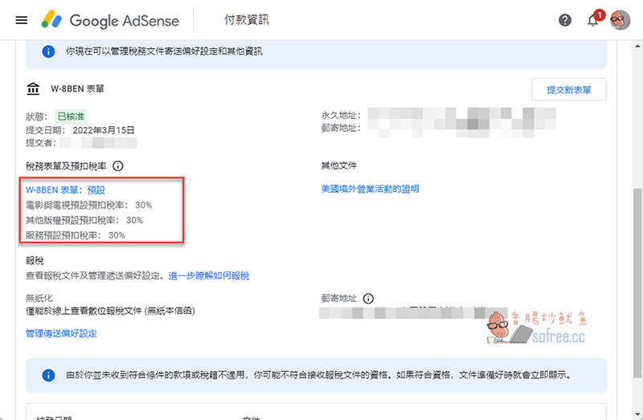Image resolution: width=643 pixels, height=420 pixels.
Task: Click the 付款資訊 page title
Action: point(247,20)
